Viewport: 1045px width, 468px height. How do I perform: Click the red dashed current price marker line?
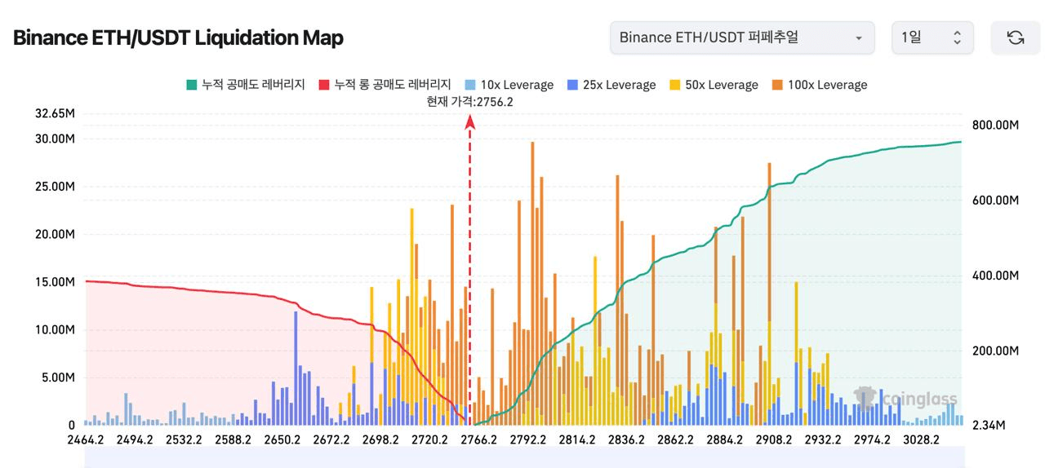point(469,269)
